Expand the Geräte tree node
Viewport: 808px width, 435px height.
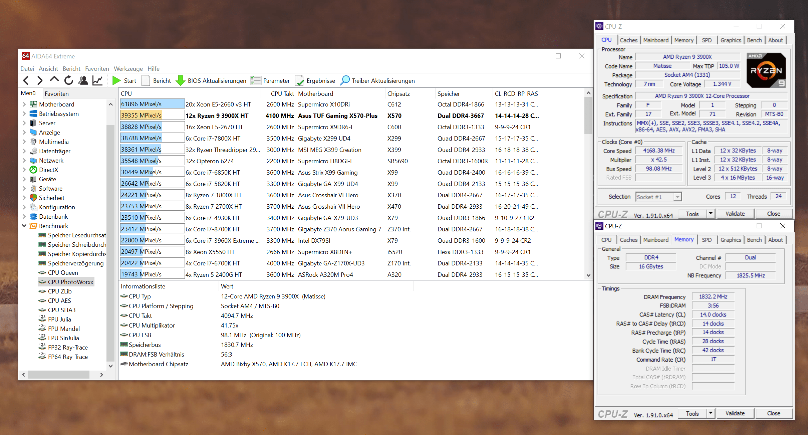(x=24, y=179)
